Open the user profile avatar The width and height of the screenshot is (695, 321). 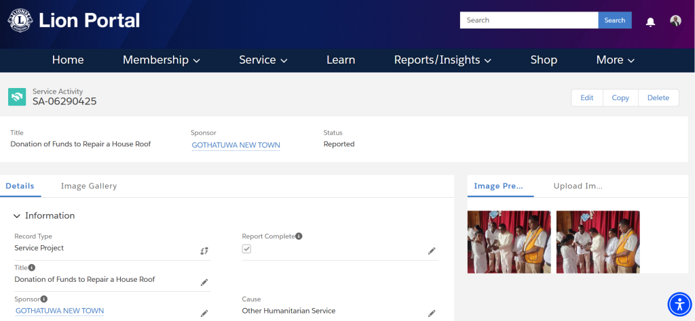(675, 21)
